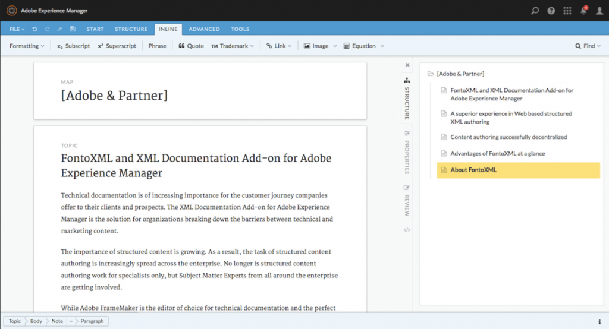The image size is (609, 329).
Task: Click the undo arrow icon
Action: (x=35, y=29)
